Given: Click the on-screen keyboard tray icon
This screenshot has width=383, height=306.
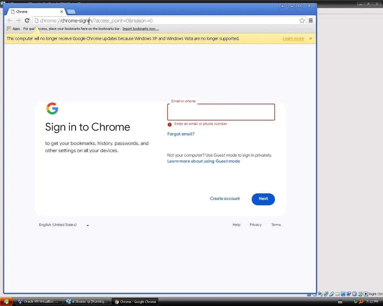Looking at the screenshot, I should coord(340,302).
